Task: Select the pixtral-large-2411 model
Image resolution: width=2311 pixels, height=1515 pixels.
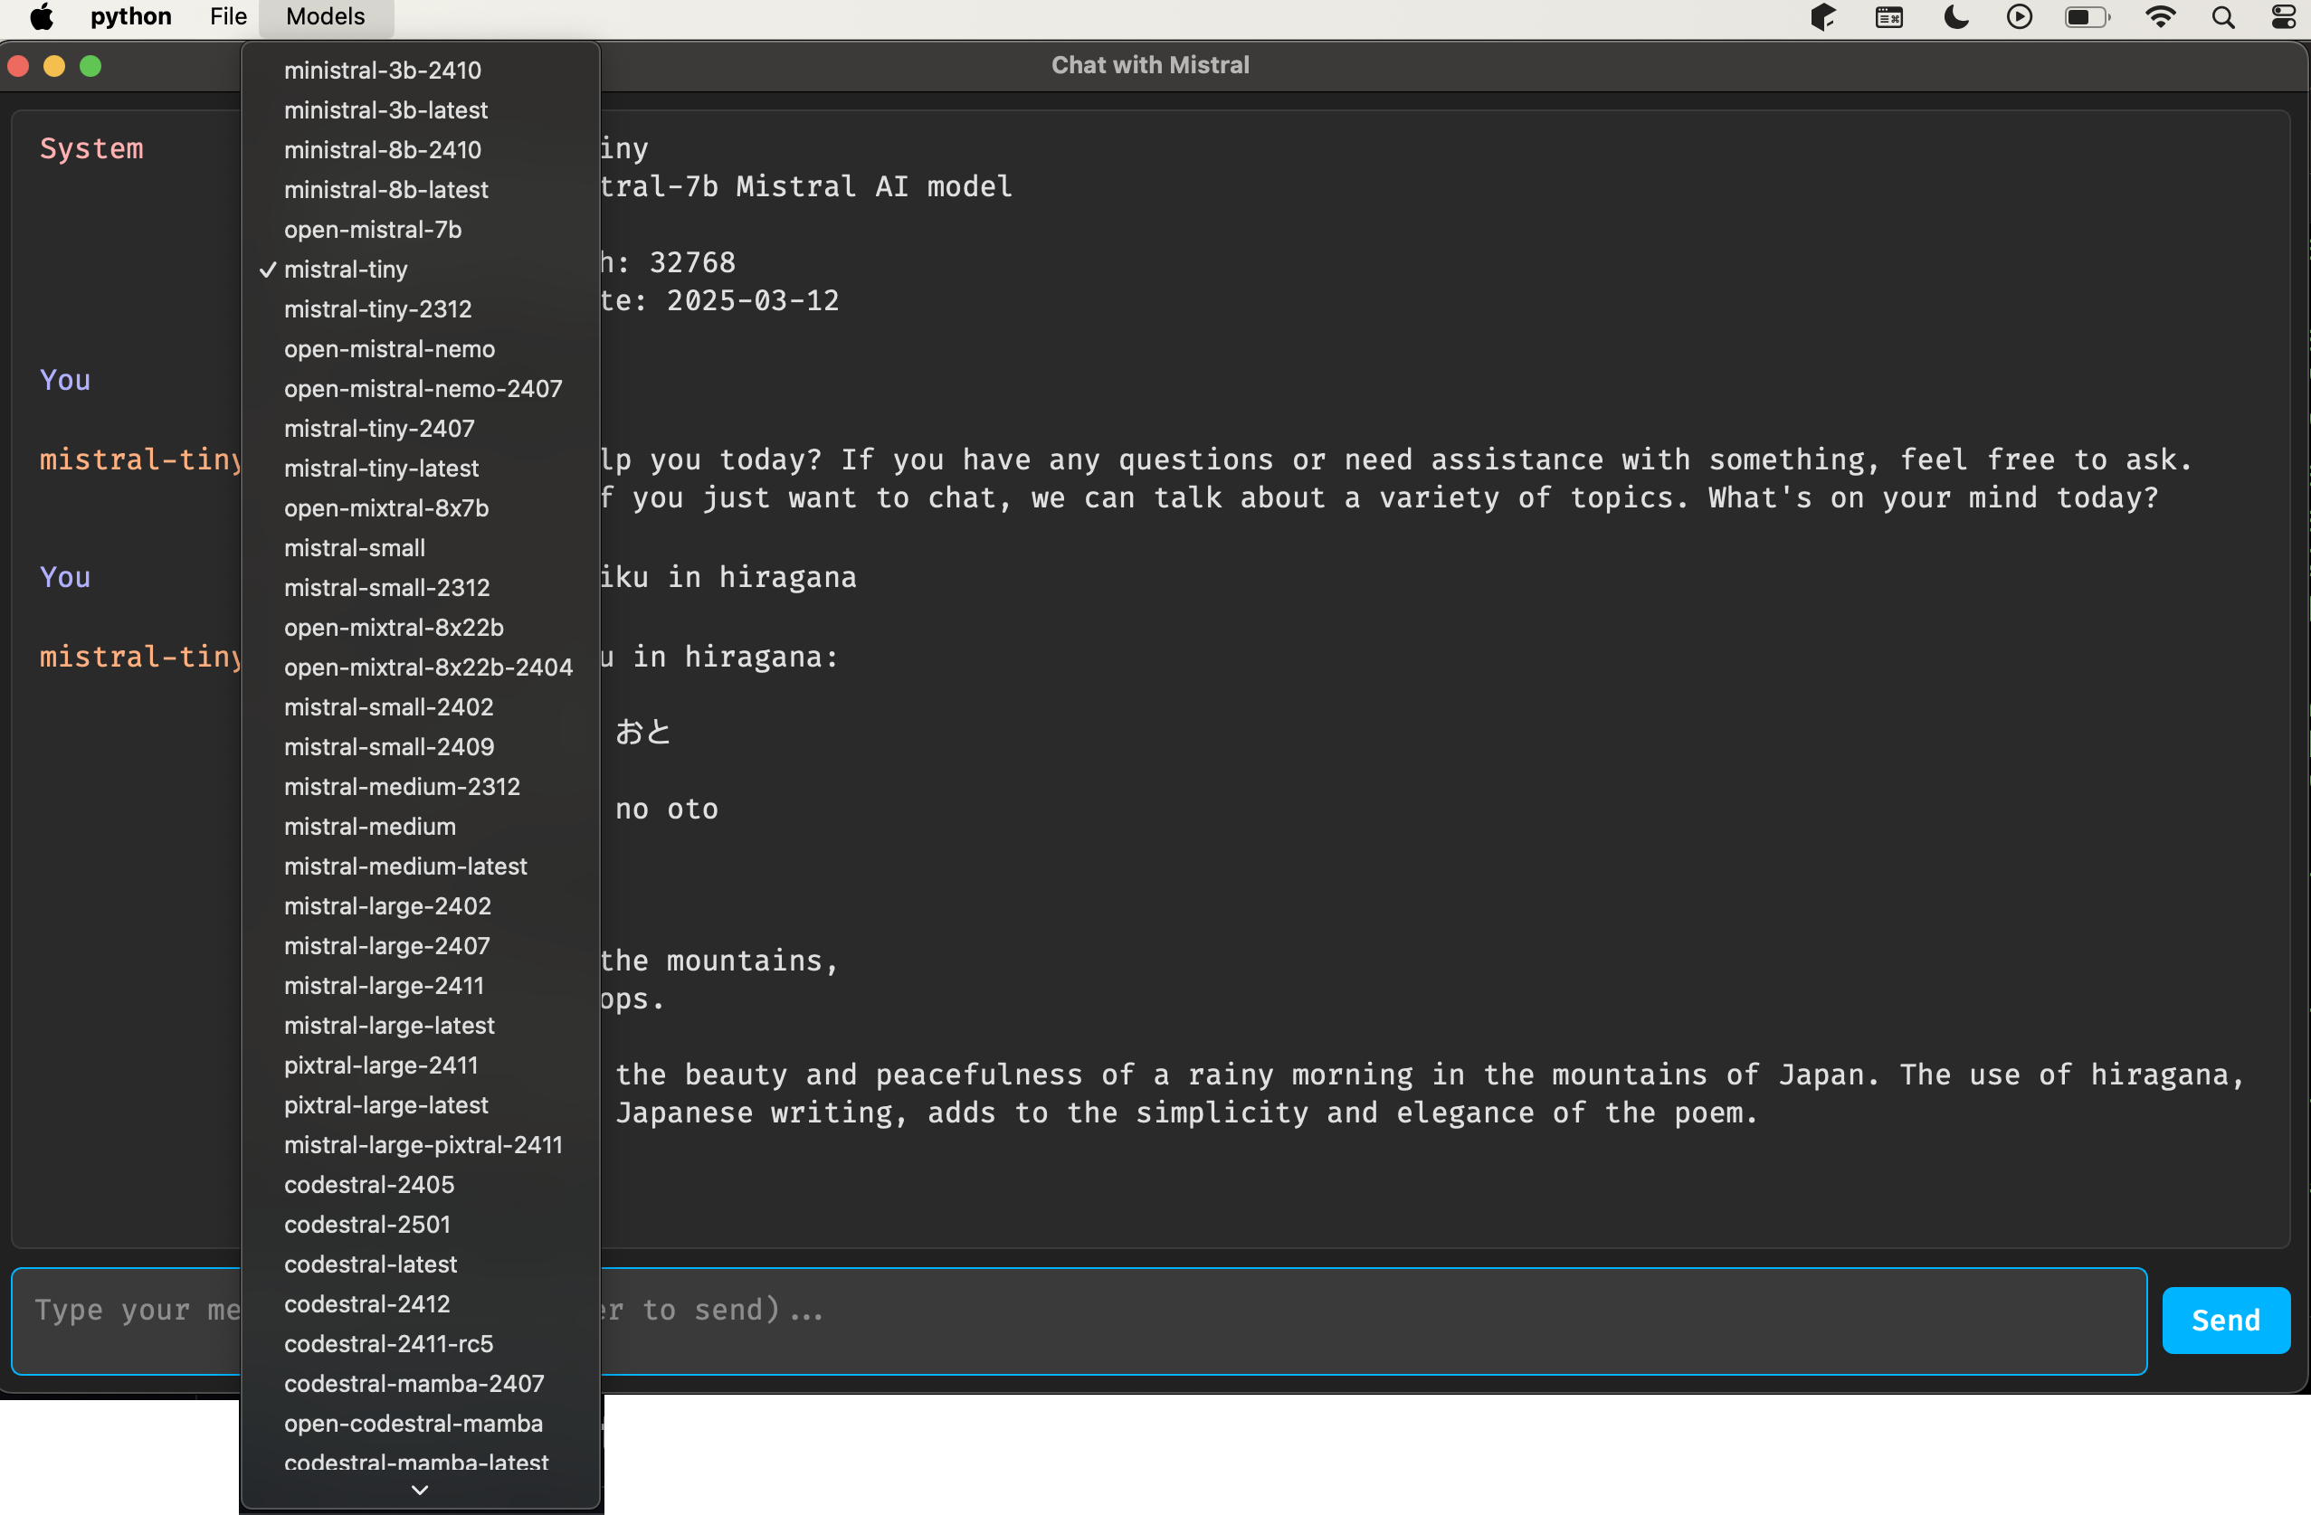Action: pyautogui.click(x=381, y=1065)
